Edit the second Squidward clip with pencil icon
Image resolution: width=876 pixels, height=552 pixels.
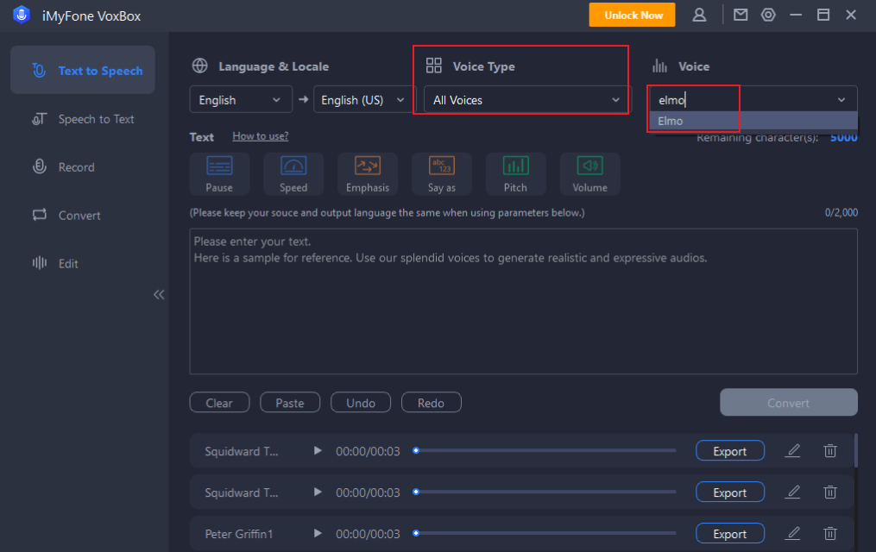click(x=793, y=492)
